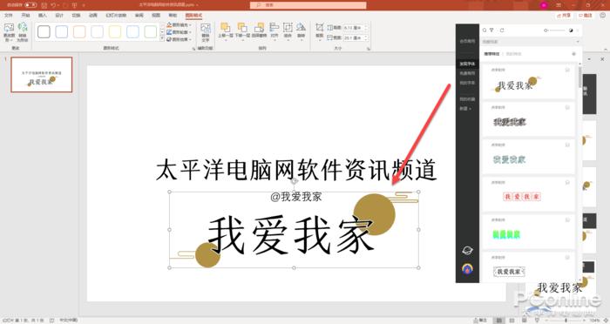Select the 图形格式 (Graphics Format) ribbon tab

pos(193,15)
